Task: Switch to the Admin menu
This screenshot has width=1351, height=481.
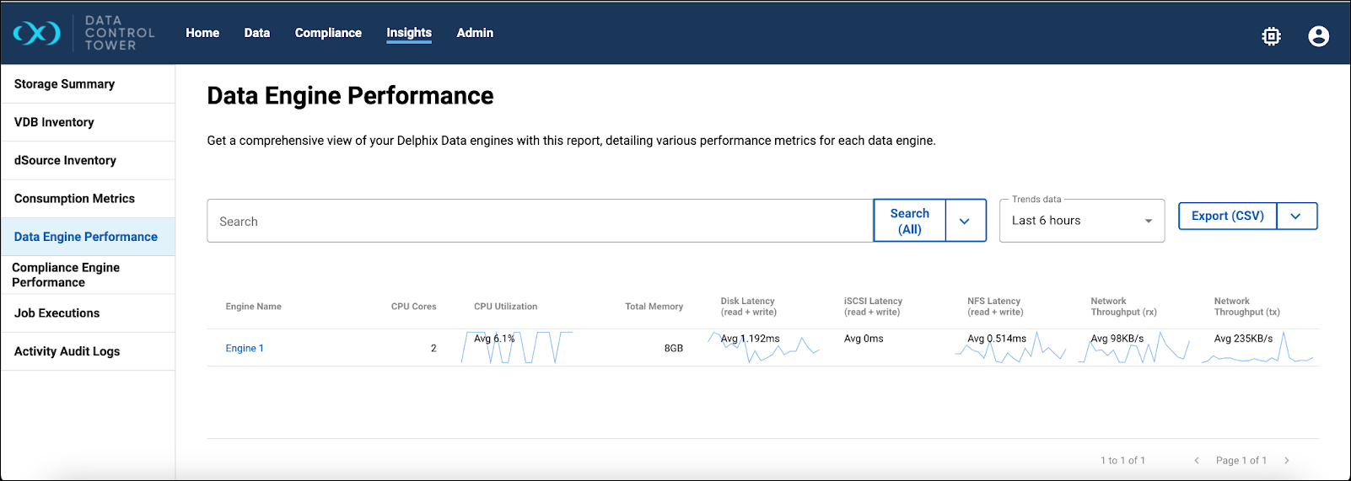Action: click(475, 33)
